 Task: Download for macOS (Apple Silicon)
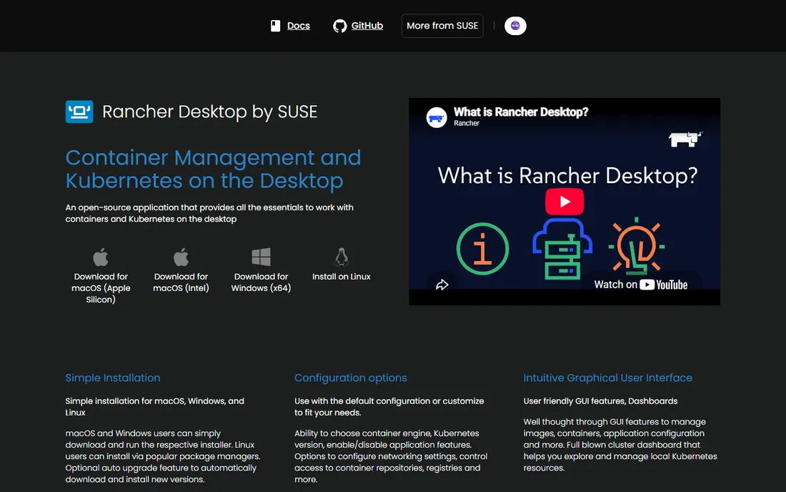click(x=101, y=288)
